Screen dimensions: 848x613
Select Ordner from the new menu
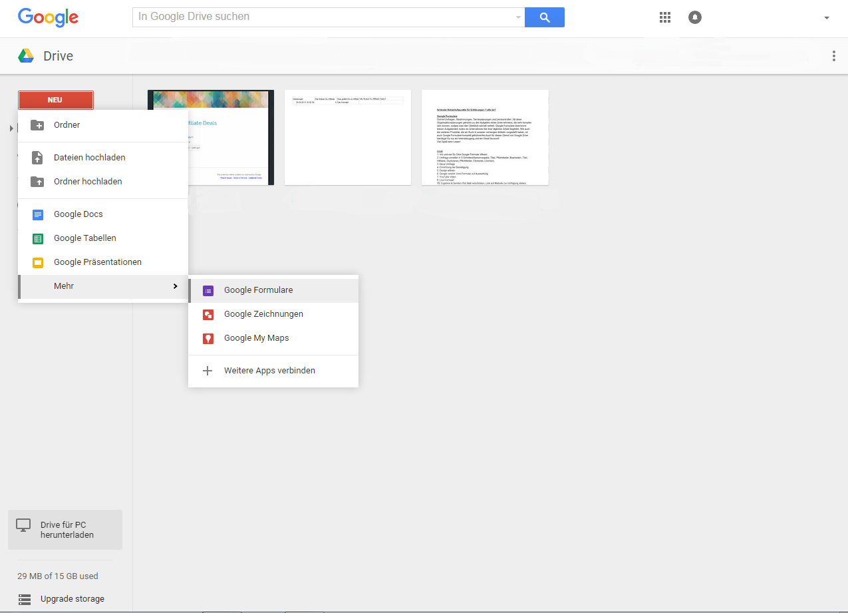(103, 124)
